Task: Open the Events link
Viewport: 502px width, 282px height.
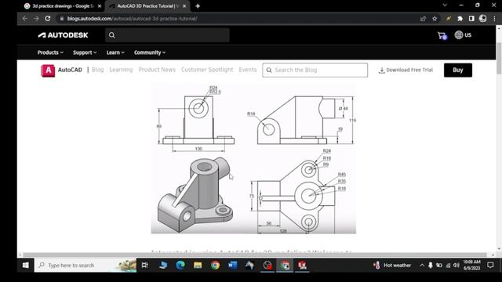Action: pyautogui.click(x=248, y=70)
